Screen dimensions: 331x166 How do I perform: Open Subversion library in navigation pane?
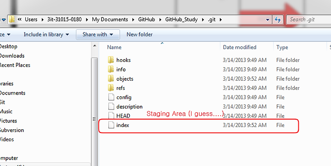[x=12, y=130]
